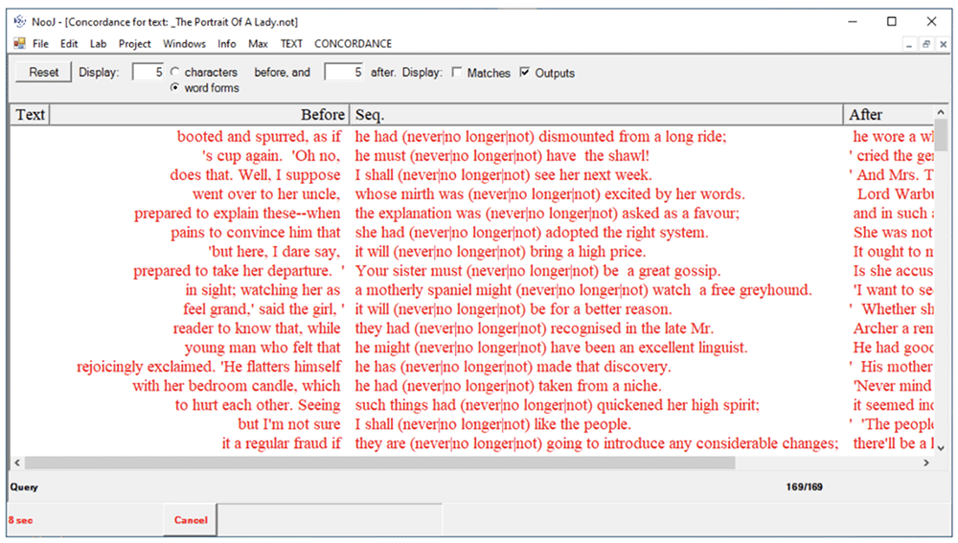Click the horizontal scrollbar left arrow
Screen dimensions: 958x543
tap(17, 463)
